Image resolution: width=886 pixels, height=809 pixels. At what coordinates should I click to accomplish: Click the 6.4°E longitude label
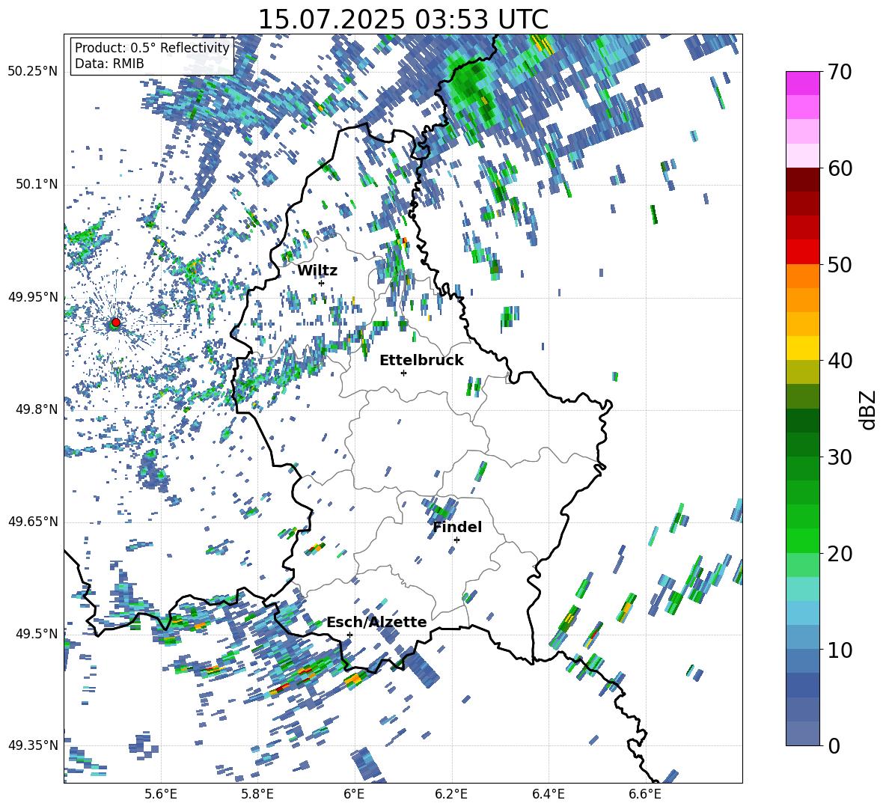[548, 794]
